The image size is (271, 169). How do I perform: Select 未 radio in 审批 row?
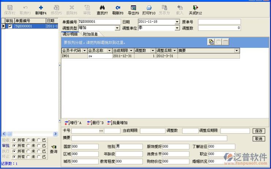coord(28,145)
